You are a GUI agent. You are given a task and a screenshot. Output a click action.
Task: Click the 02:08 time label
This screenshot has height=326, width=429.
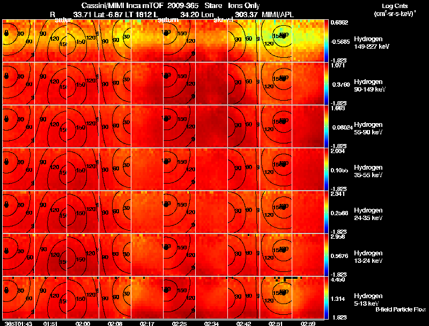(115, 323)
